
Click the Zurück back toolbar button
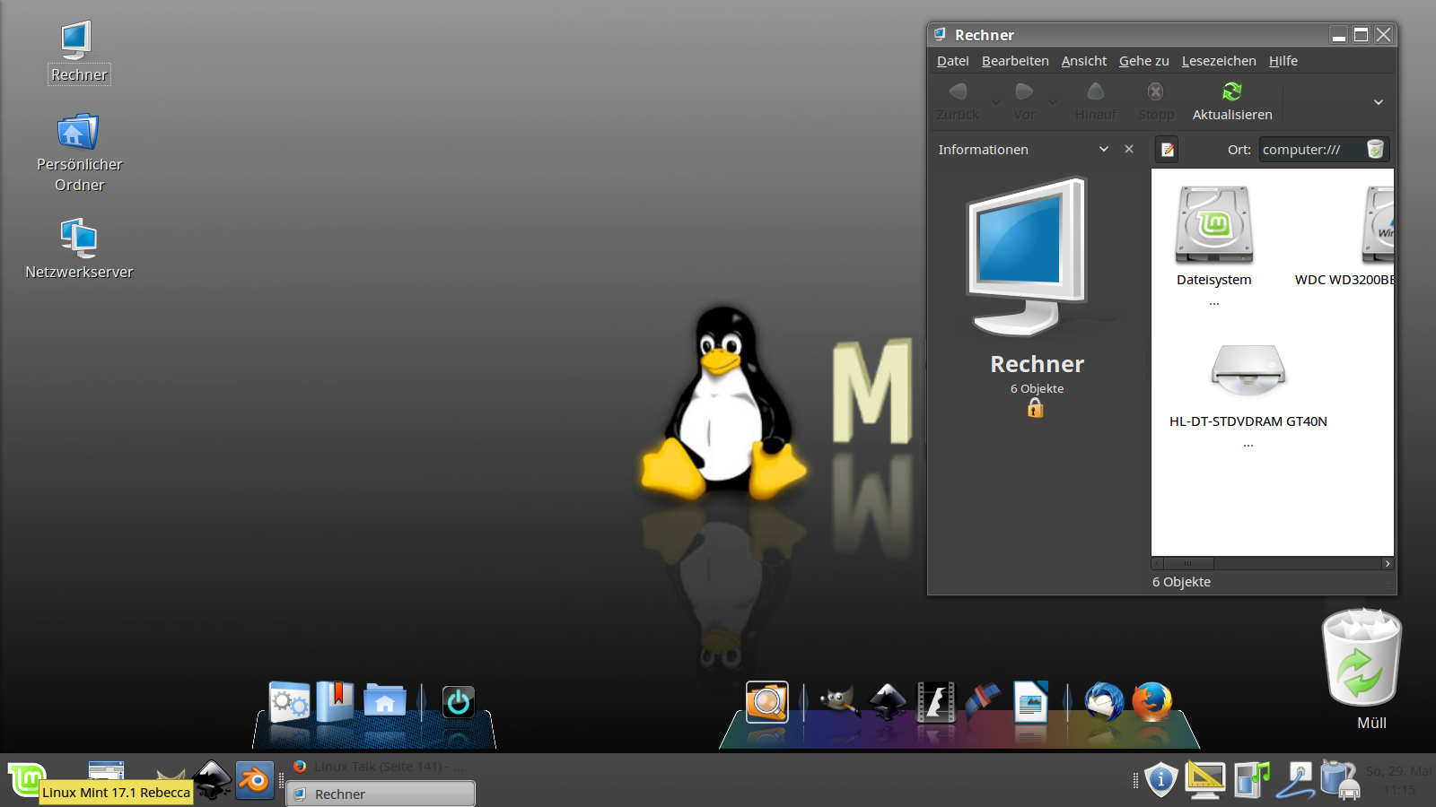(958, 101)
